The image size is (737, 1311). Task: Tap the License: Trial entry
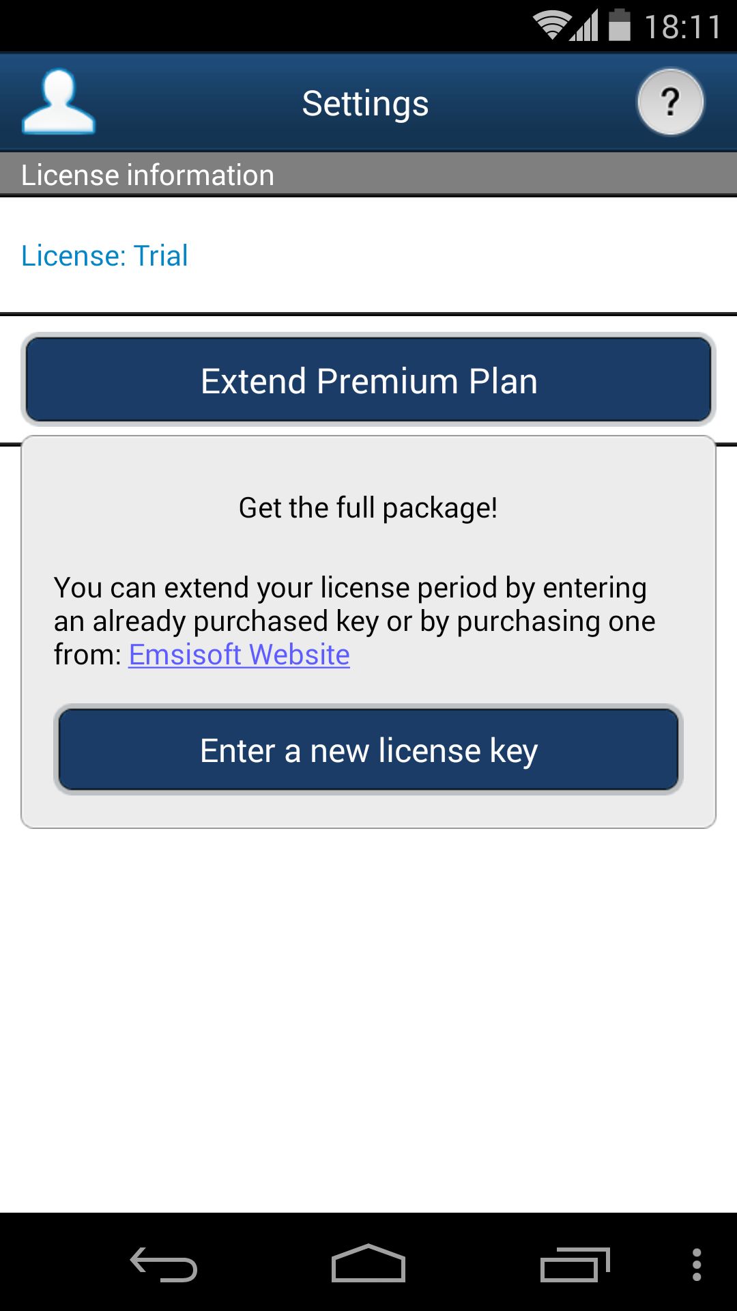point(104,255)
